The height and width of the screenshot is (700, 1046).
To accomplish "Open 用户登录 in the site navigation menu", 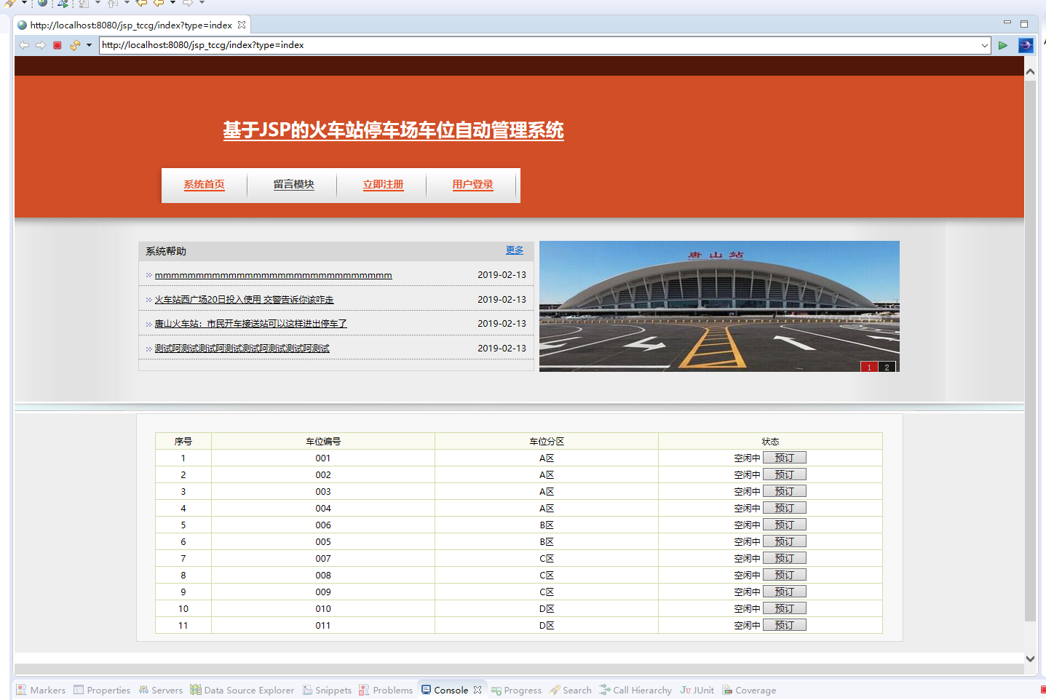I will (472, 184).
